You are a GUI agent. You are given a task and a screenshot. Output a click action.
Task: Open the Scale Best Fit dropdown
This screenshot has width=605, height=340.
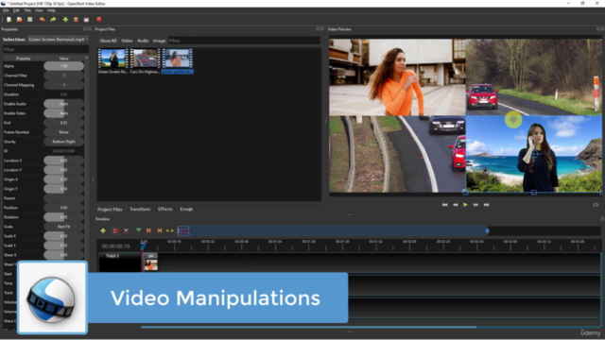pos(63,227)
